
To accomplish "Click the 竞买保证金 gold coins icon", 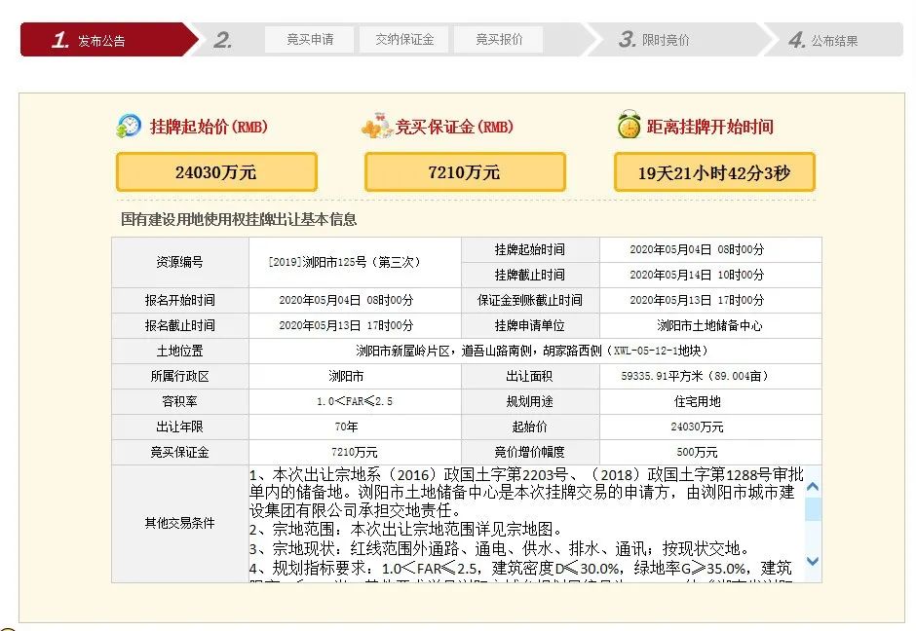I will click(376, 127).
